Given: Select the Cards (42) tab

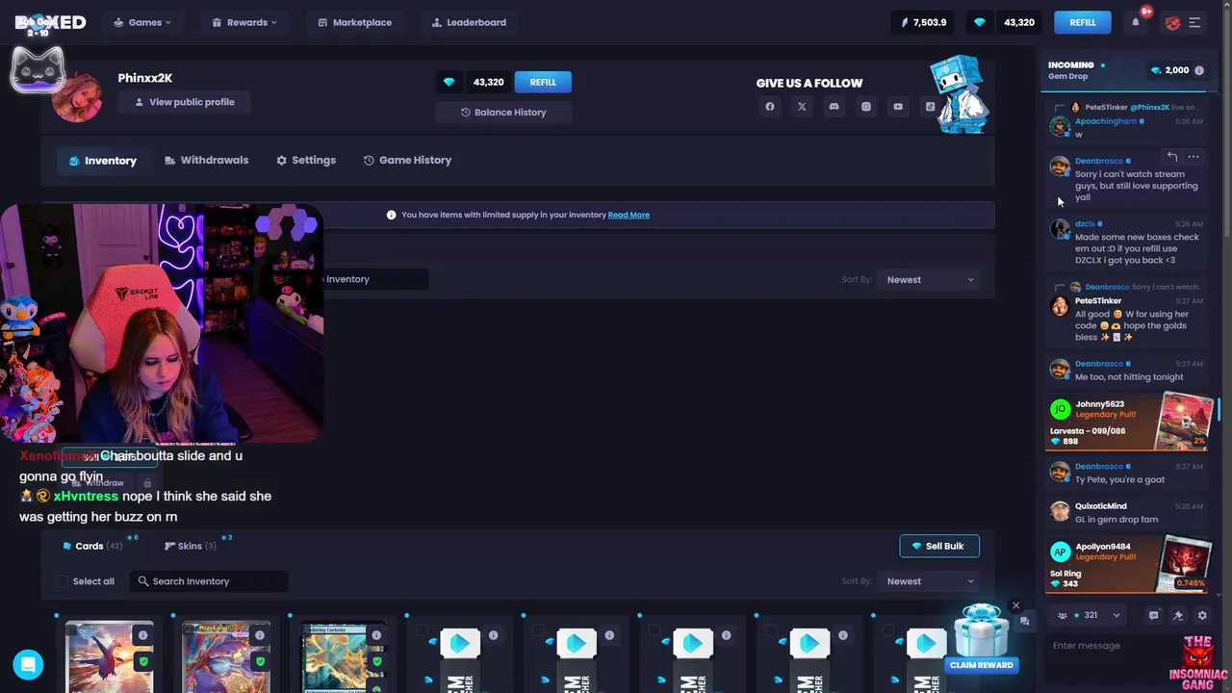Looking at the screenshot, I should coord(92,546).
